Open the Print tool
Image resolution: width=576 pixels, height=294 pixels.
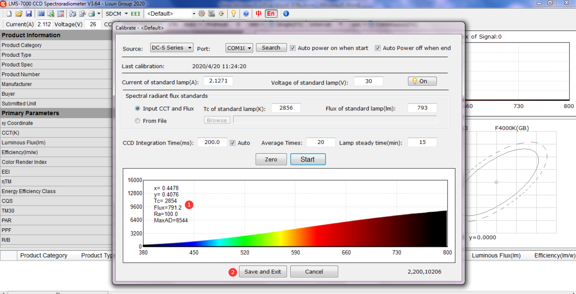(x=90, y=13)
